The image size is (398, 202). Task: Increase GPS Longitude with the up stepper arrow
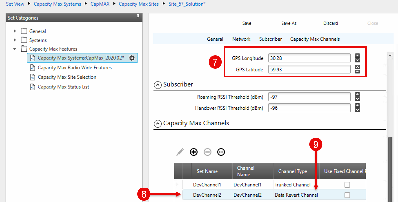click(x=357, y=56)
